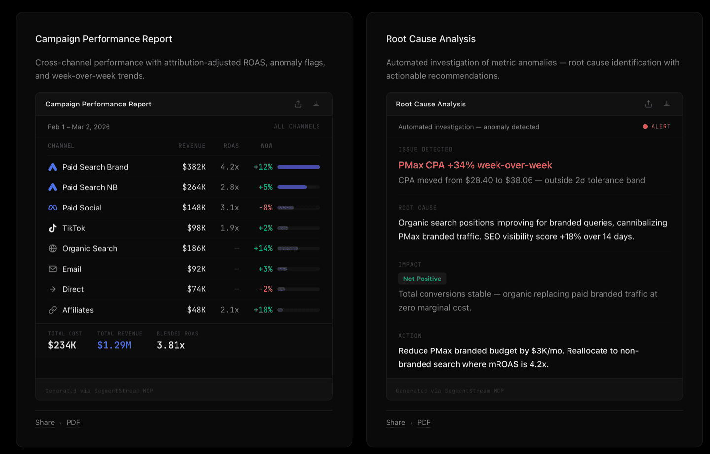Open the Share link under Root Cause Analysis
The width and height of the screenshot is (710, 454).
(x=395, y=422)
